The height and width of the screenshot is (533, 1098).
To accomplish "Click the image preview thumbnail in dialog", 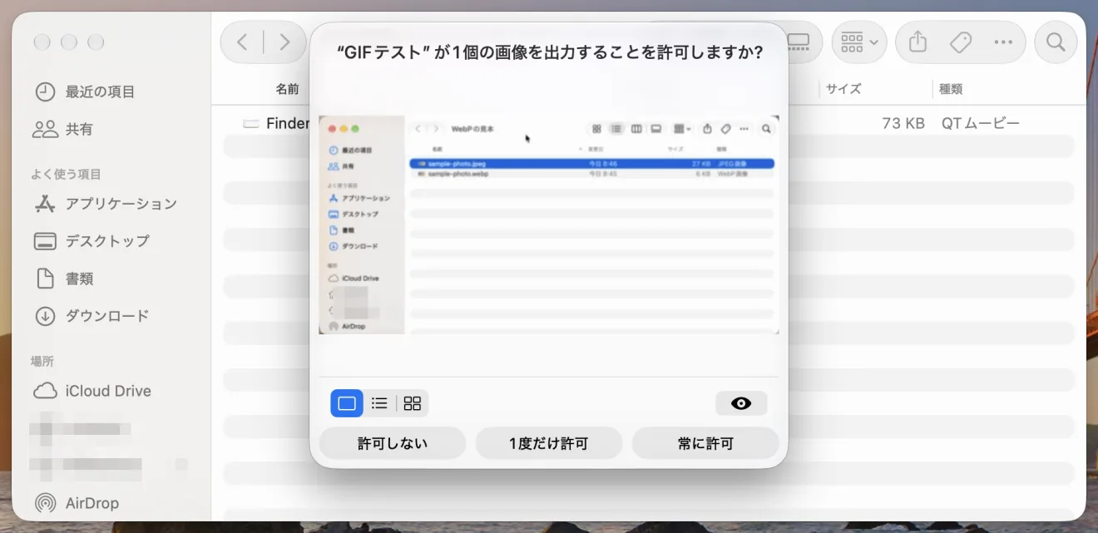I will tap(549, 225).
